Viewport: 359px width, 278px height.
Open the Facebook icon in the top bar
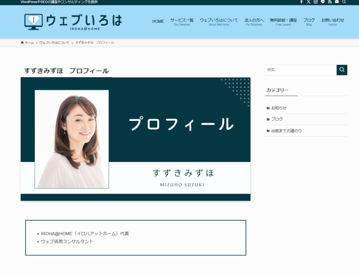302,2
